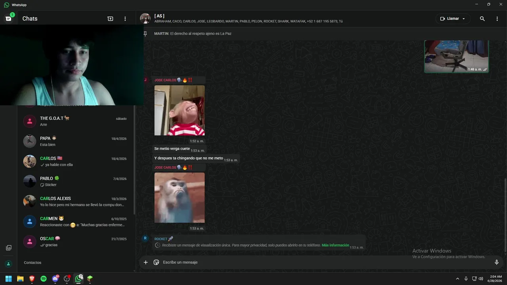Click the Contactos section heading
This screenshot has height=285, width=507.
click(x=32, y=262)
